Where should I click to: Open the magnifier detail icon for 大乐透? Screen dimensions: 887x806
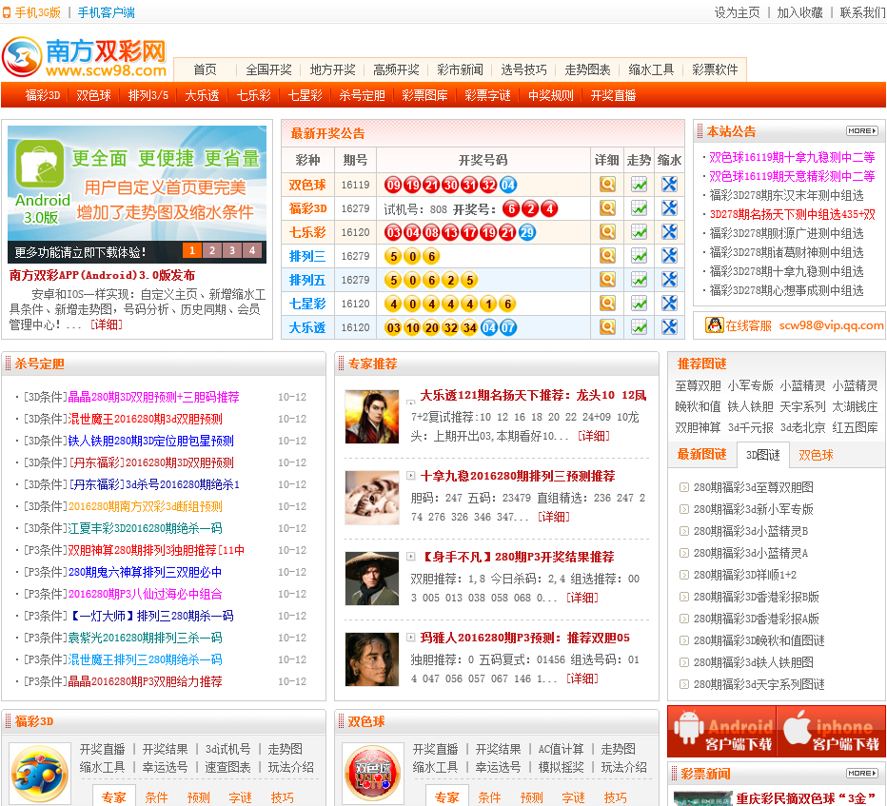(607, 327)
